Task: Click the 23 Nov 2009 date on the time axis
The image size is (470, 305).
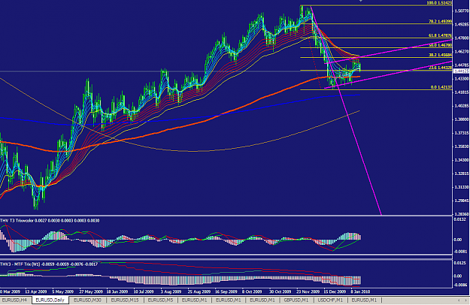Action: click(x=308, y=291)
